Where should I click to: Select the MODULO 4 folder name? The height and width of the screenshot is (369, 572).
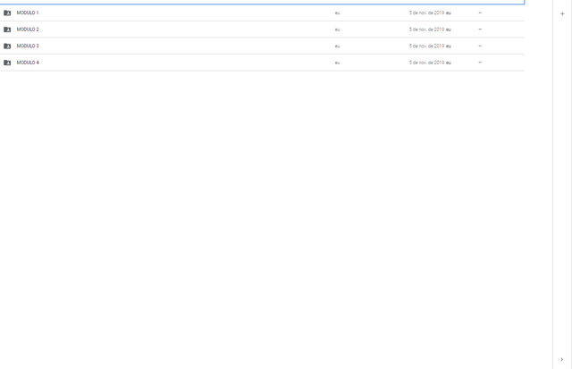coord(28,63)
